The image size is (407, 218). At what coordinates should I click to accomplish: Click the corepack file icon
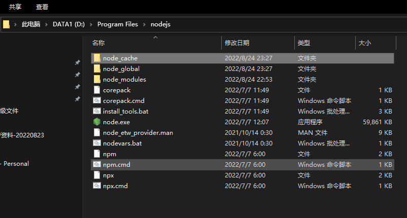click(x=97, y=90)
